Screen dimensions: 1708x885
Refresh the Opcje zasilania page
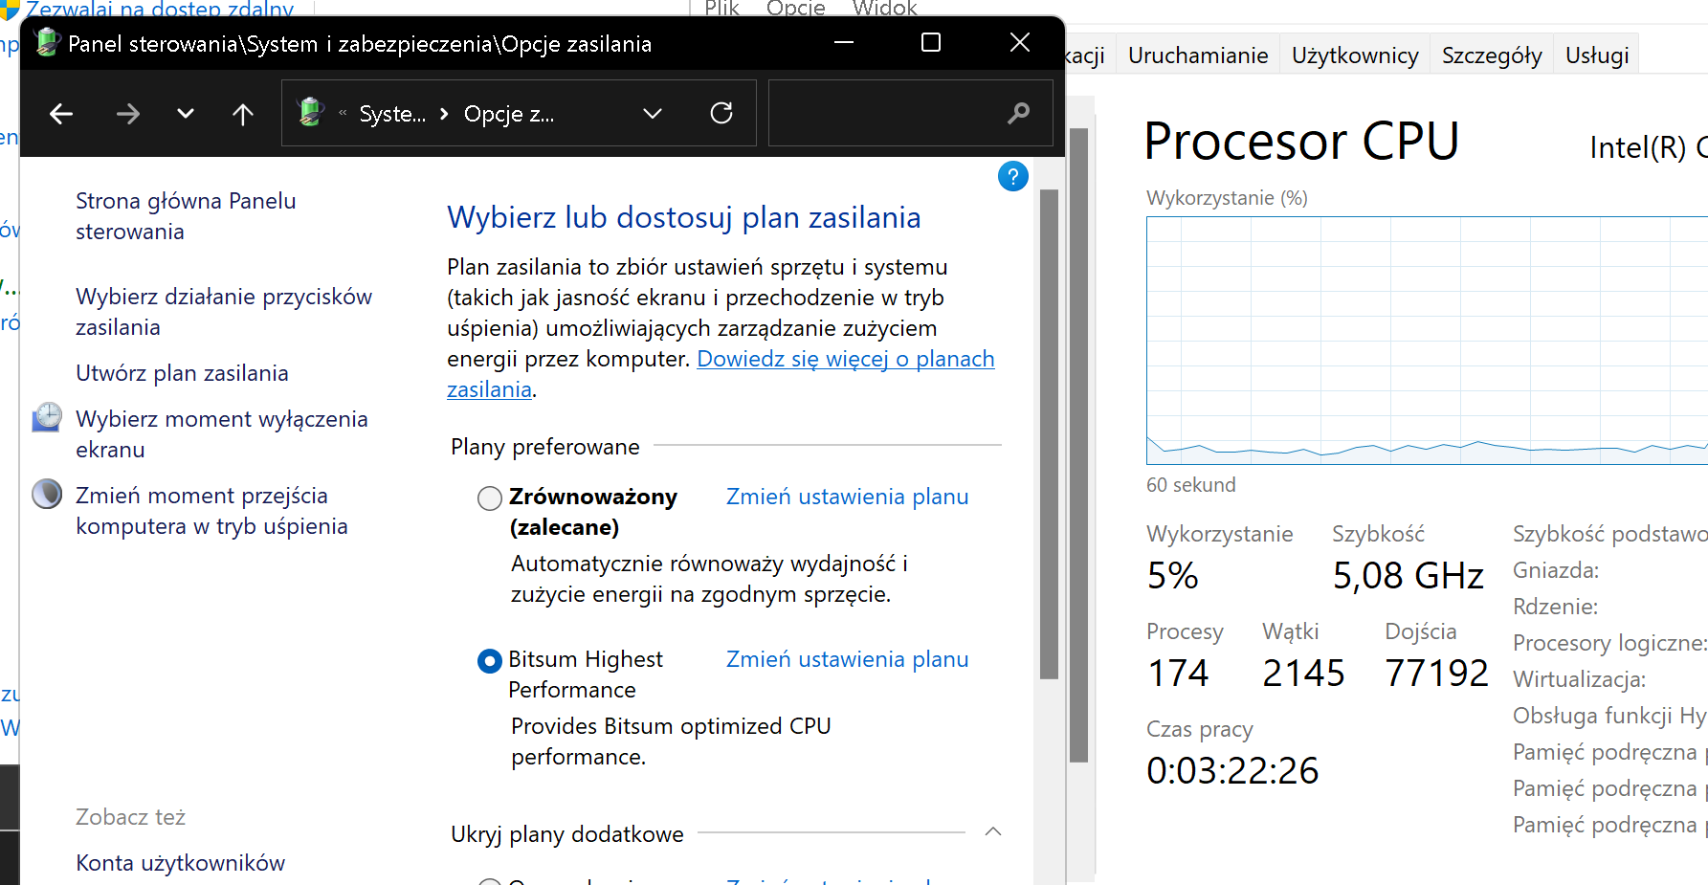click(721, 113)
